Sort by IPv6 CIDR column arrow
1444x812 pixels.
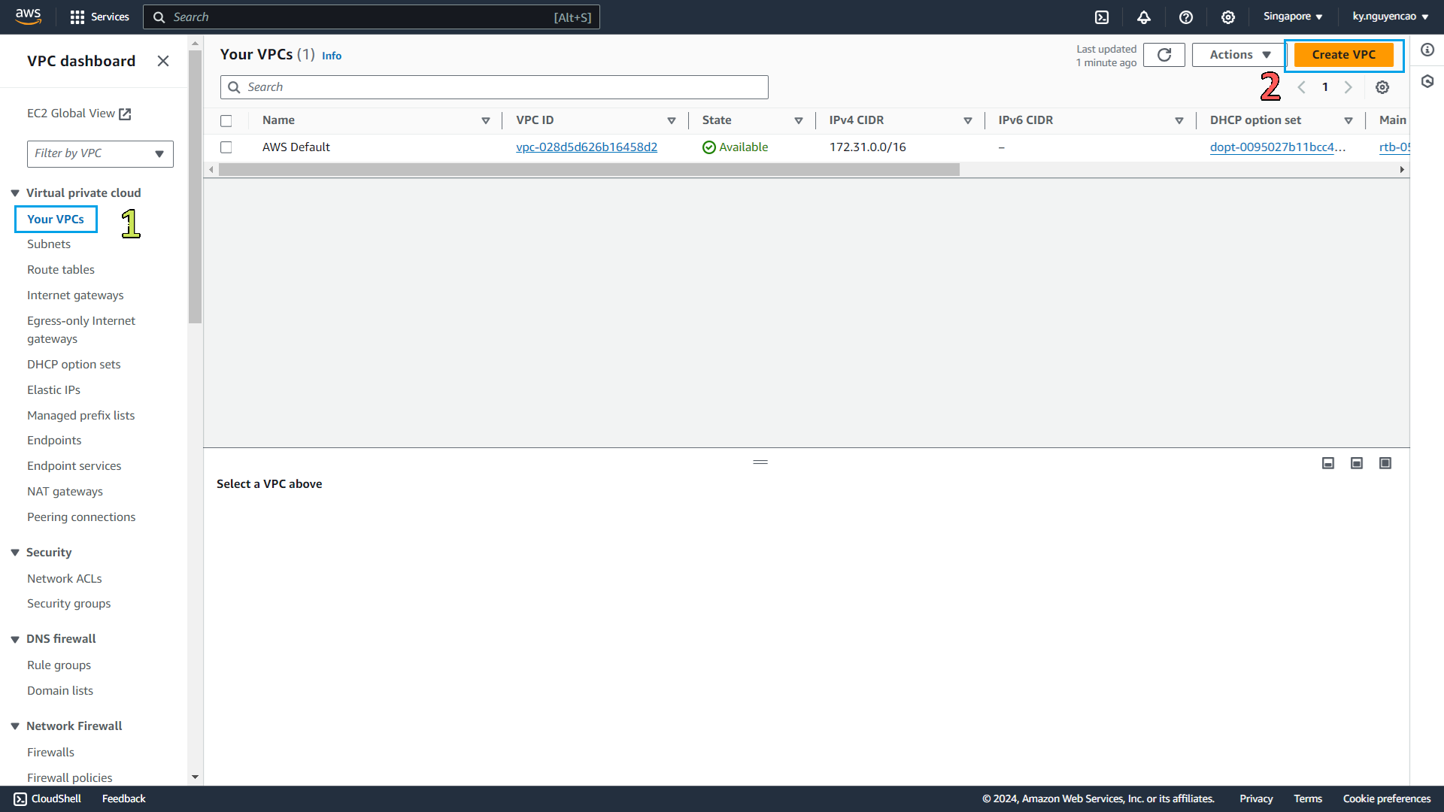(x=1179, y=120)
